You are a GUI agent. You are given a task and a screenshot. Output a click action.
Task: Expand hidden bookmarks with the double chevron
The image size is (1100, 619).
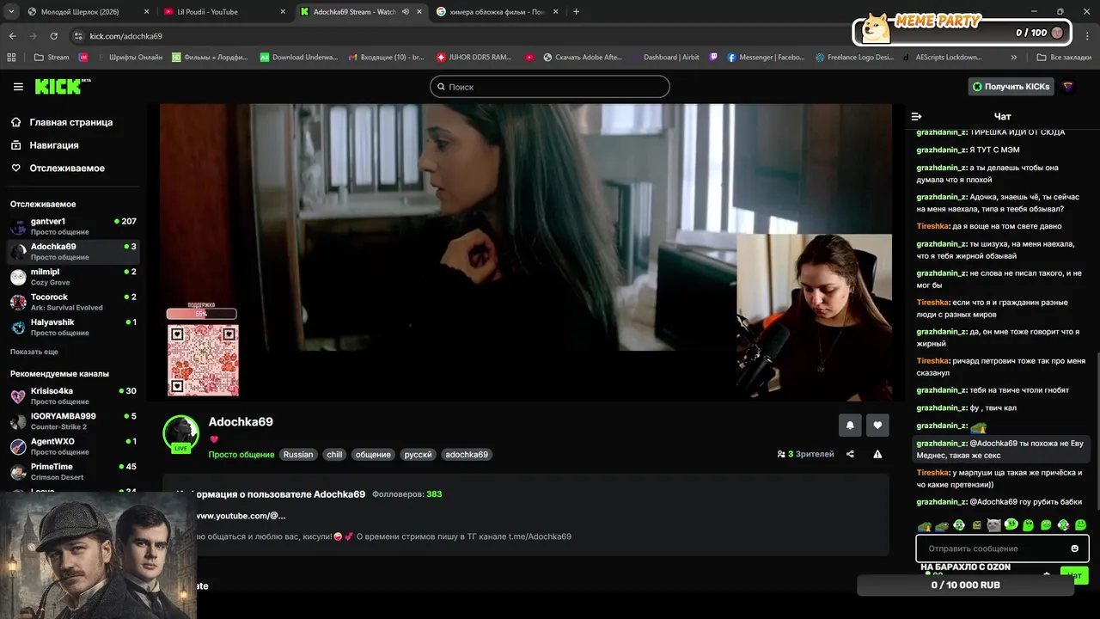[x=1014, y=58]
